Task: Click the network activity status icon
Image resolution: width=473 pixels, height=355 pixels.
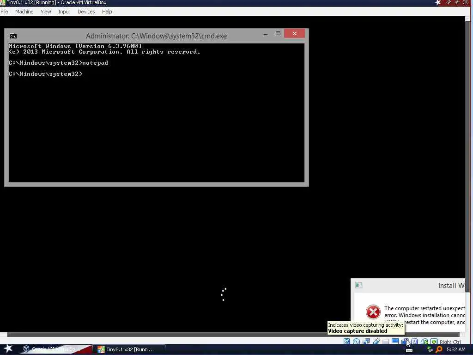Action: 366,342
